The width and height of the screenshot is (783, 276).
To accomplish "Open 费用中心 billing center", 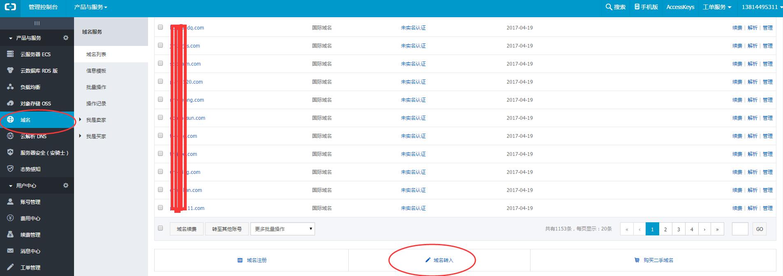I will [x=37, y=218].
